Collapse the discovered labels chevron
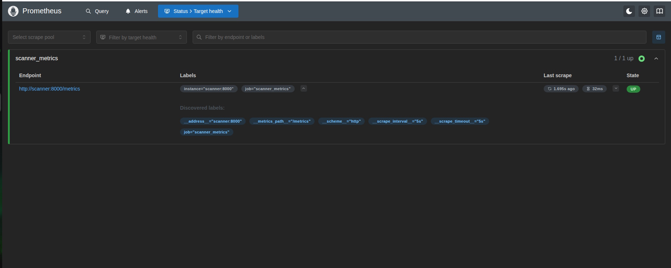Viewport: 671px width, 268px height. [x=304, y=88]
